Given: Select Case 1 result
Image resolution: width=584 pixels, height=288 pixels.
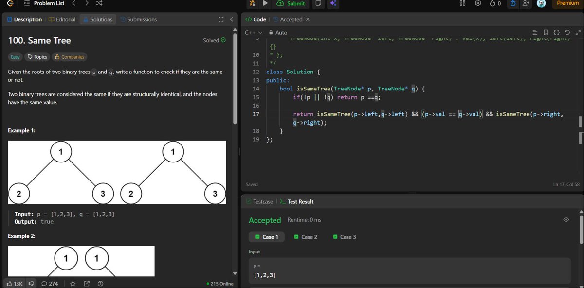Looking at the screenshot, I should click(x=267, y=237).
